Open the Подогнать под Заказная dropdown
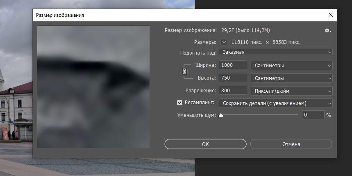Screen dimensions: 352x176 (276, 52)
